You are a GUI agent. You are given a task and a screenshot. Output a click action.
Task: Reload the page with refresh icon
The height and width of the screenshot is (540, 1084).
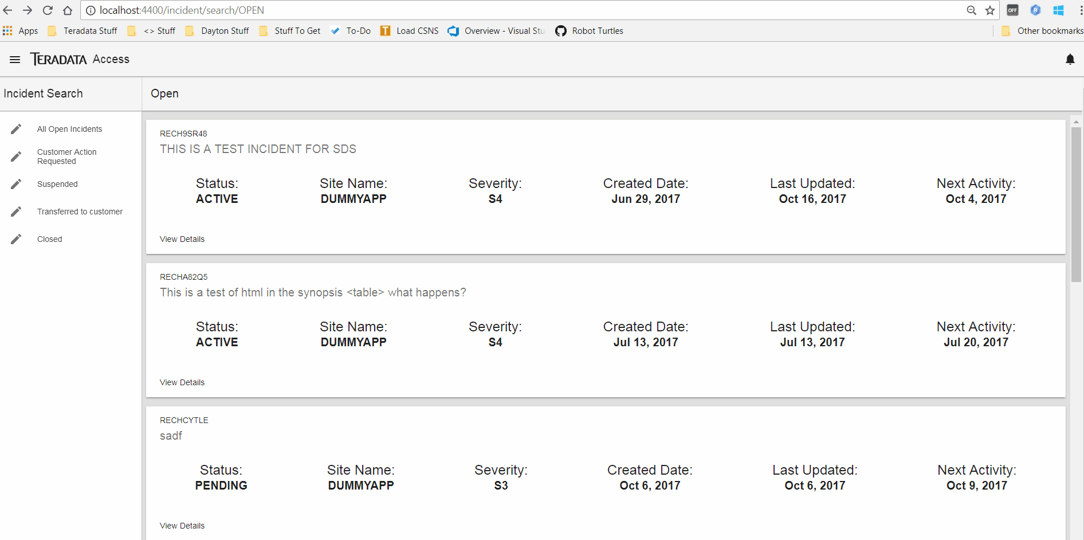pos(48,10)
